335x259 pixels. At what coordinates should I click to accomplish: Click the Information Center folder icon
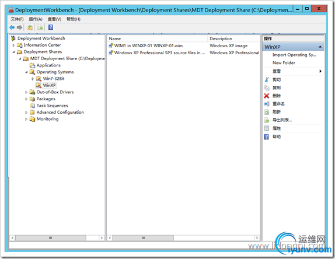pyautogui.click(x=20, y=45)
